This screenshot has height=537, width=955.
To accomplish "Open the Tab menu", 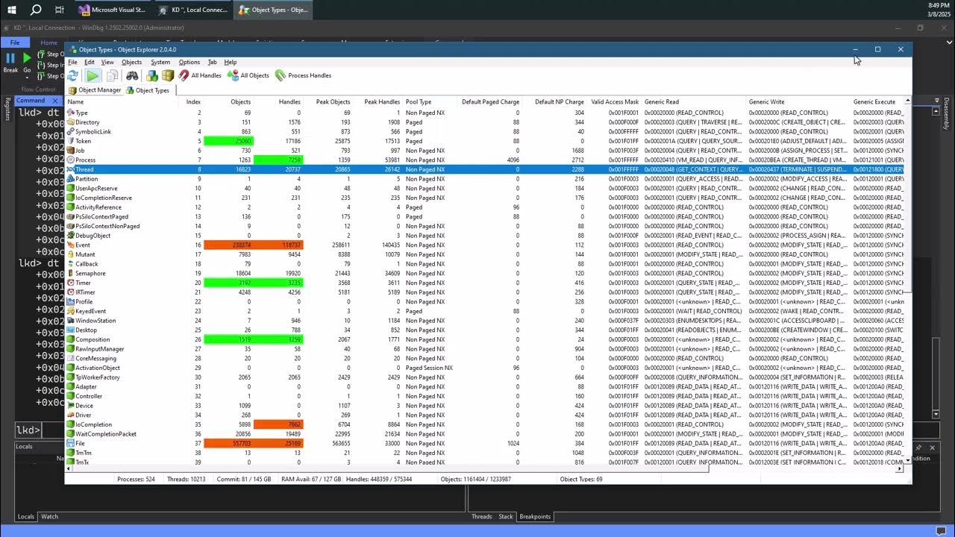I will pyautogui.click(x=212, y=62).
